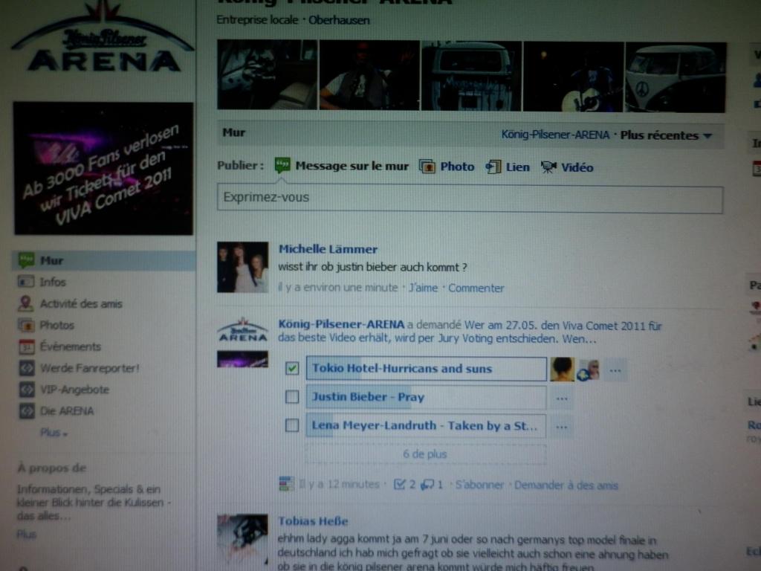This screenshot has height=571, width=761.
Task: Click the Oberhausen location link
Action: coord(339,20)
